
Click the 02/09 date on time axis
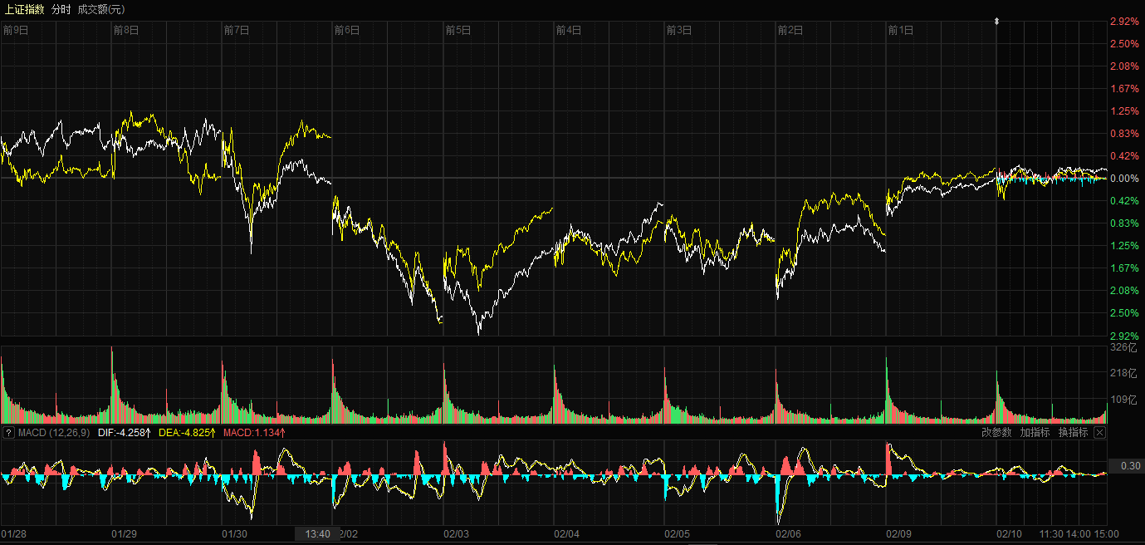900,534
